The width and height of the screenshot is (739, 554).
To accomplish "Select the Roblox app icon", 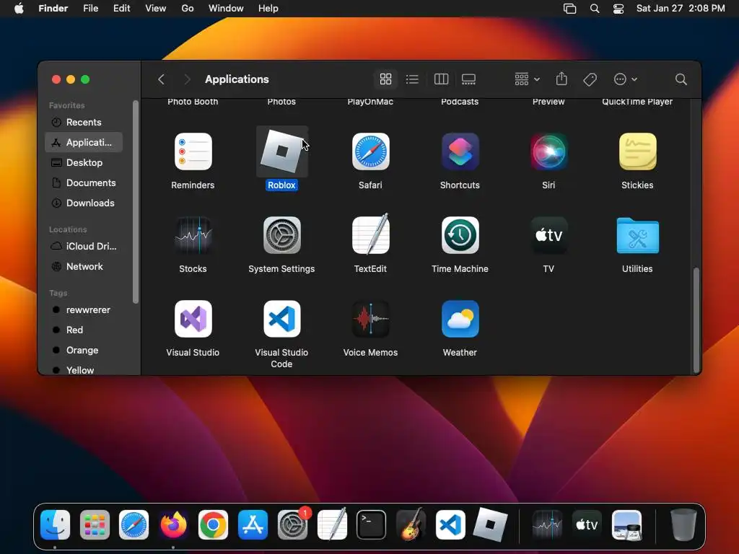I will pyautogui.click(x=282, y=151).
